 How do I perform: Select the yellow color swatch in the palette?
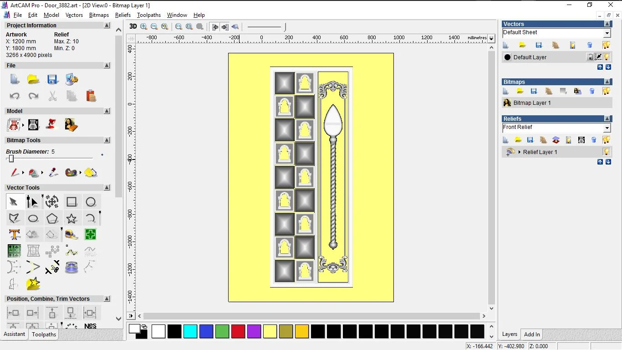click(270, 332)
